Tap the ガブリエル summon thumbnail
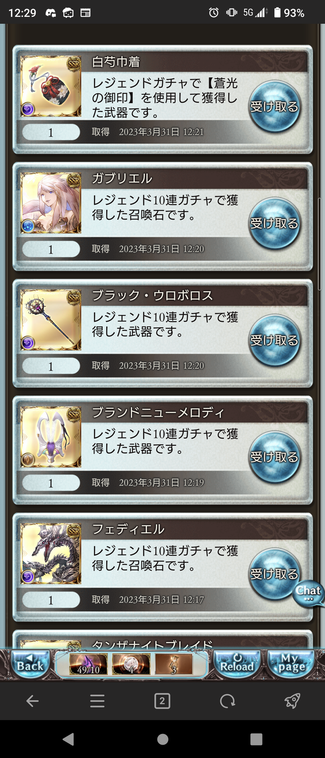 pyautogui.click(x=51, y=203)
